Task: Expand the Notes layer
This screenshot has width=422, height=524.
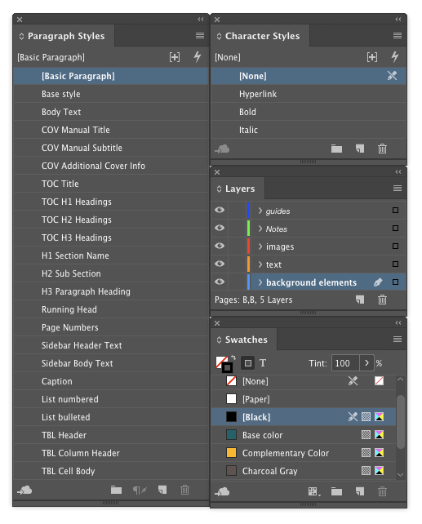Action: click(260, 229)
